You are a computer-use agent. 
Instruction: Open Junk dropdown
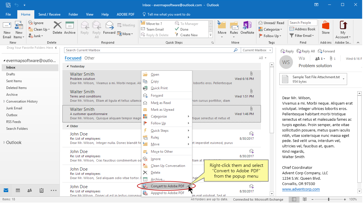36,36
